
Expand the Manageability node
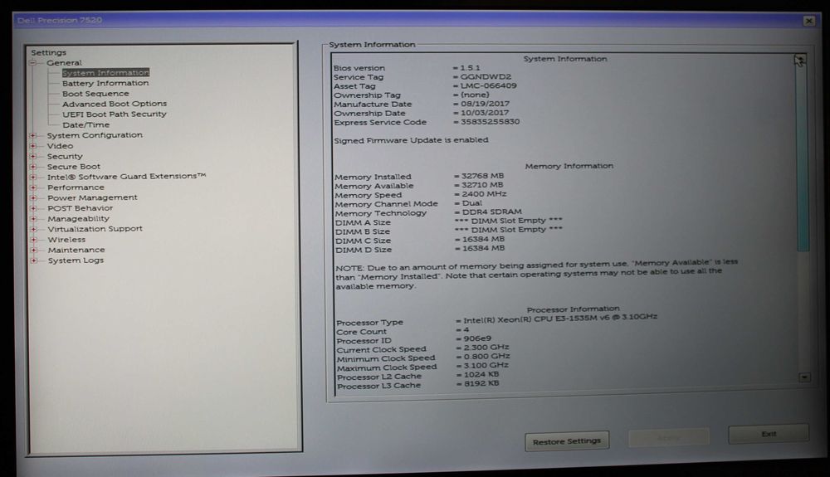tap(33, 219)
